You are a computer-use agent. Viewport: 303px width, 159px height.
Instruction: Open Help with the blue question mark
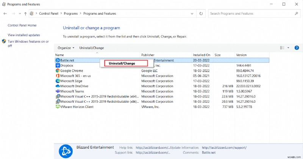297,48
